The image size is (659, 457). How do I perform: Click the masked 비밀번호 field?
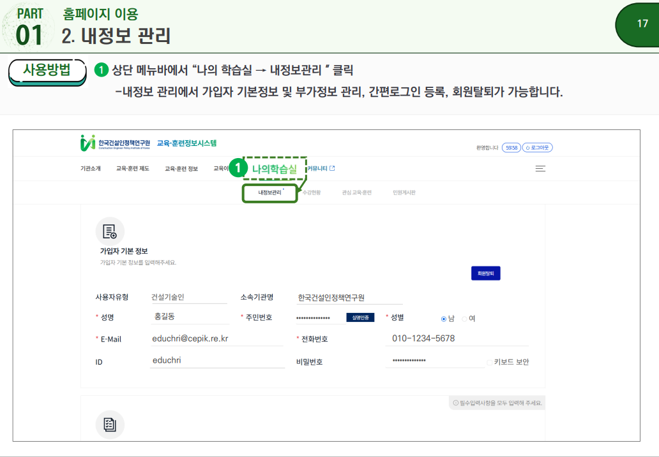click(435, 361)
